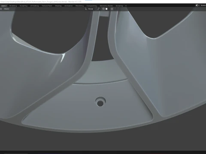Switch to the Rendering workspace tab
The height and width of the screenshot is (154, 206).
click(79, 6)
